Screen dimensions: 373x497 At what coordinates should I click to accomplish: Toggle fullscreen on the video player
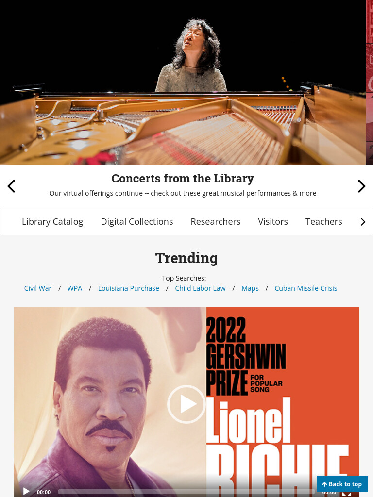(346, 493)
